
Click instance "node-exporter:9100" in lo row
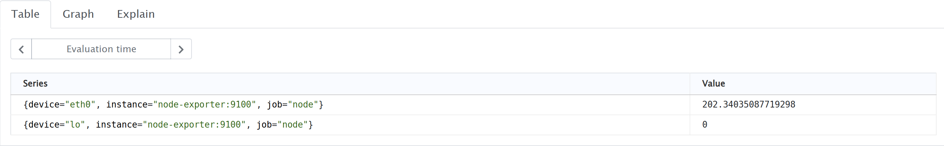tap(194, 125)
